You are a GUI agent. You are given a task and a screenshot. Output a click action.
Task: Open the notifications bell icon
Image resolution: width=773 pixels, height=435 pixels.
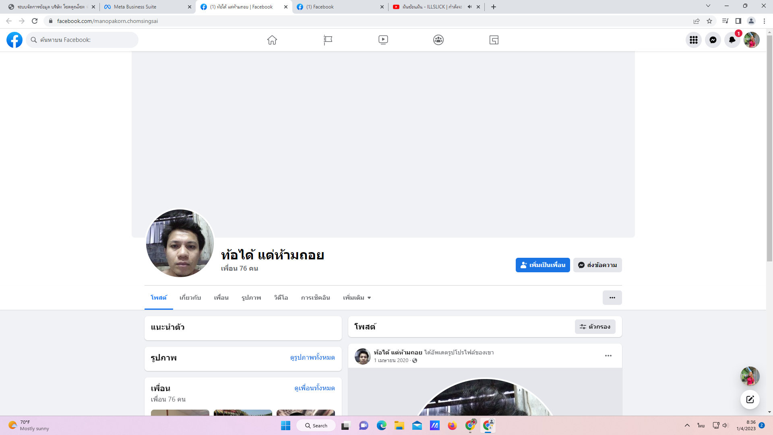[732, 40]
